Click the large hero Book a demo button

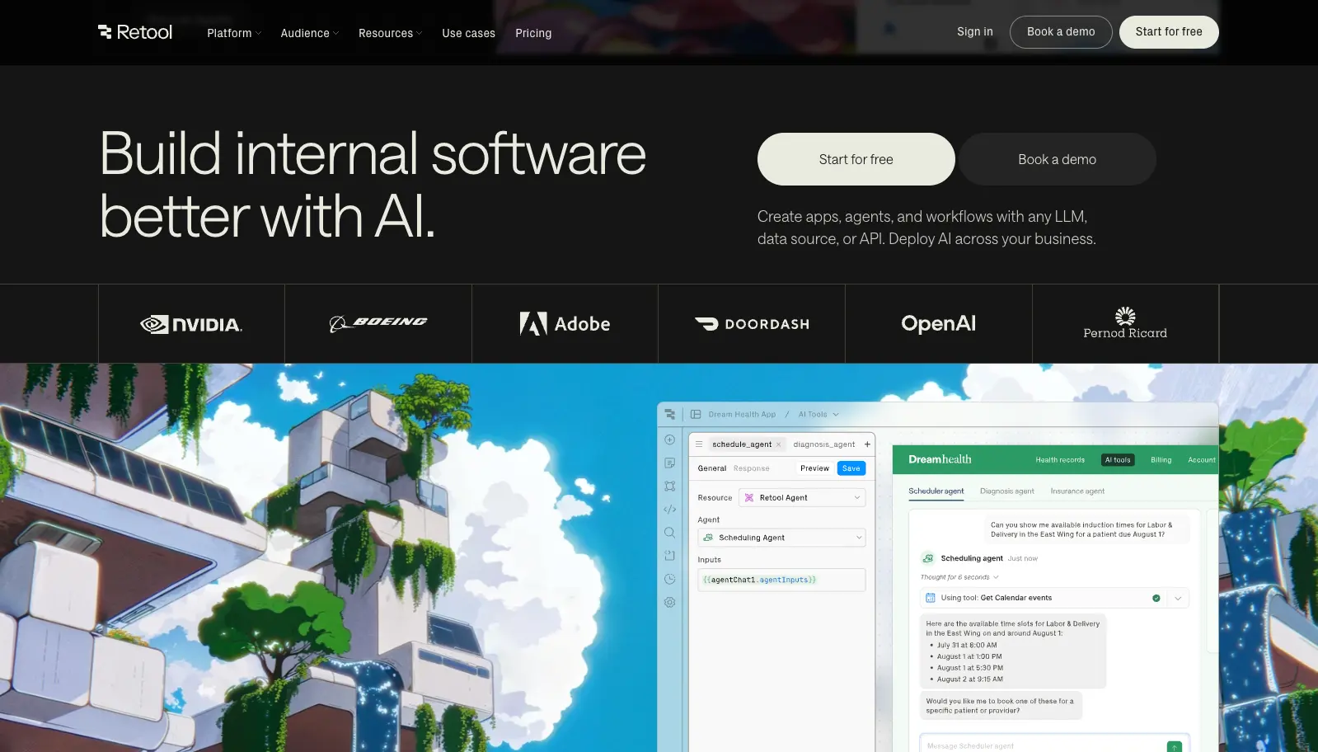pos(1057,159)
